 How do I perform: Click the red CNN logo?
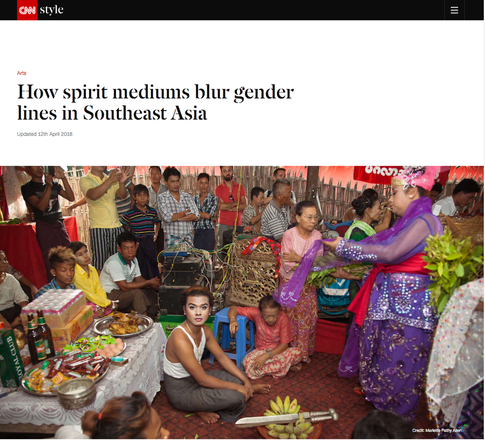pos(27,10)
